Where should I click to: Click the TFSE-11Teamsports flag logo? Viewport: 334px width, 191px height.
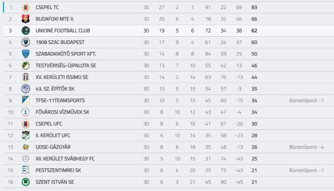pos(26,100)
